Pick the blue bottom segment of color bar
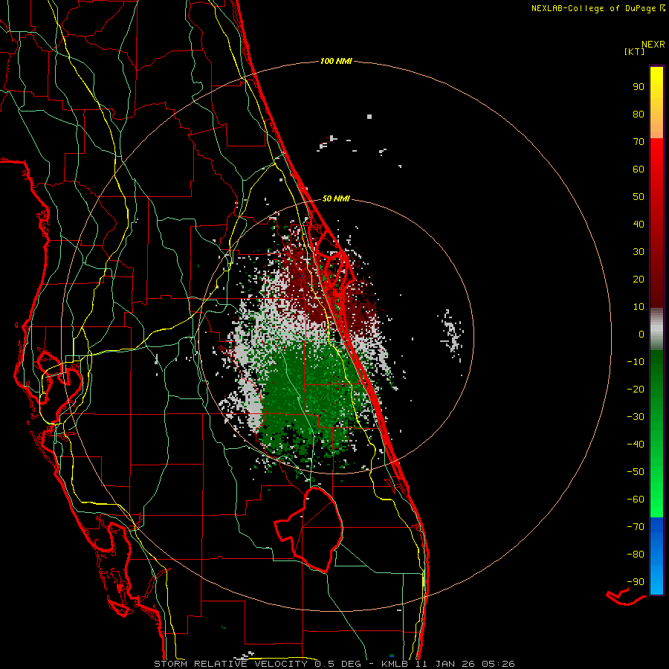669x669 pixels. (656, 556)
